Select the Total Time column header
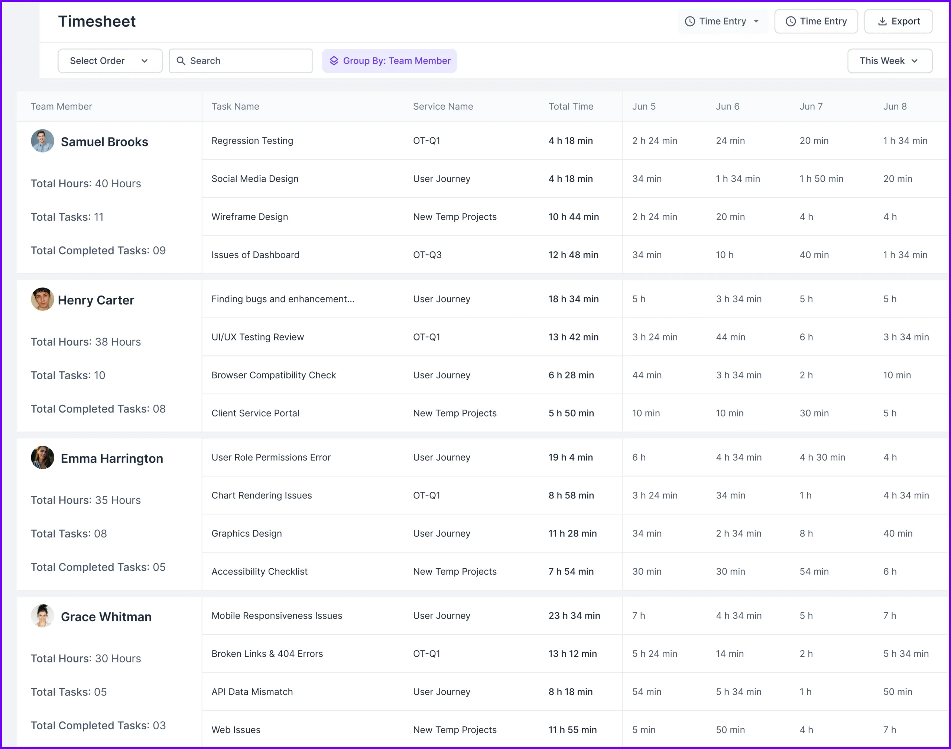The width and height of the screenshot is (951, 749). pyautogui.click(x=571, y=106)
